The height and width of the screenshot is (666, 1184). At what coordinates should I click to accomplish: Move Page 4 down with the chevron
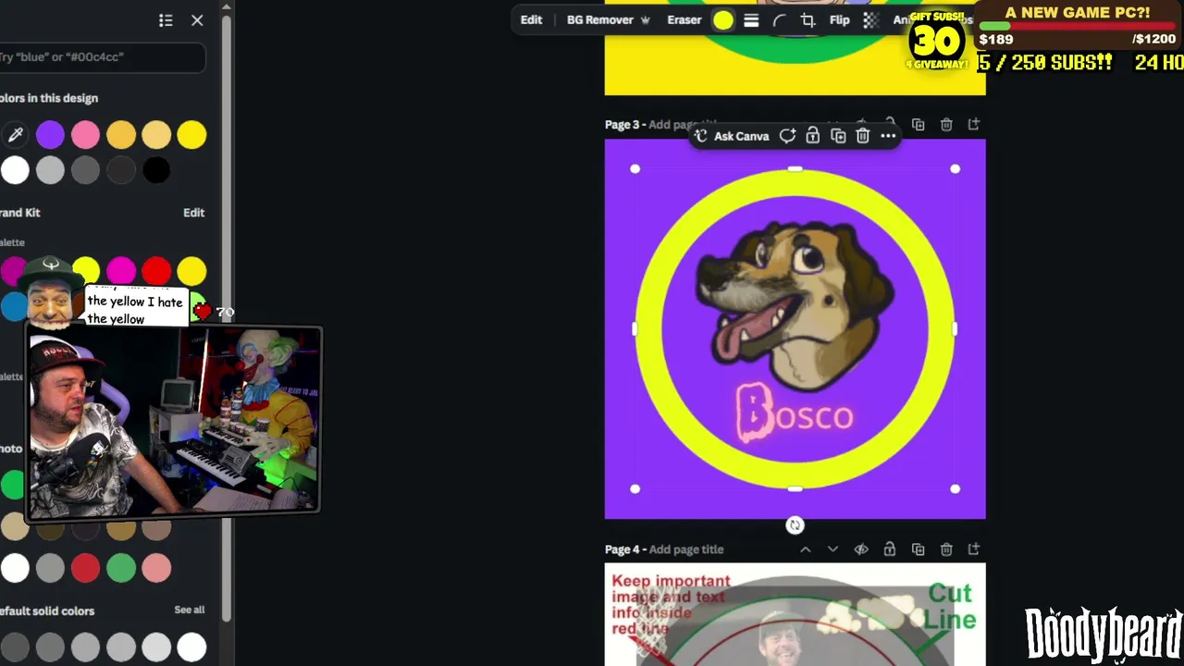click(x=832, y=549)
